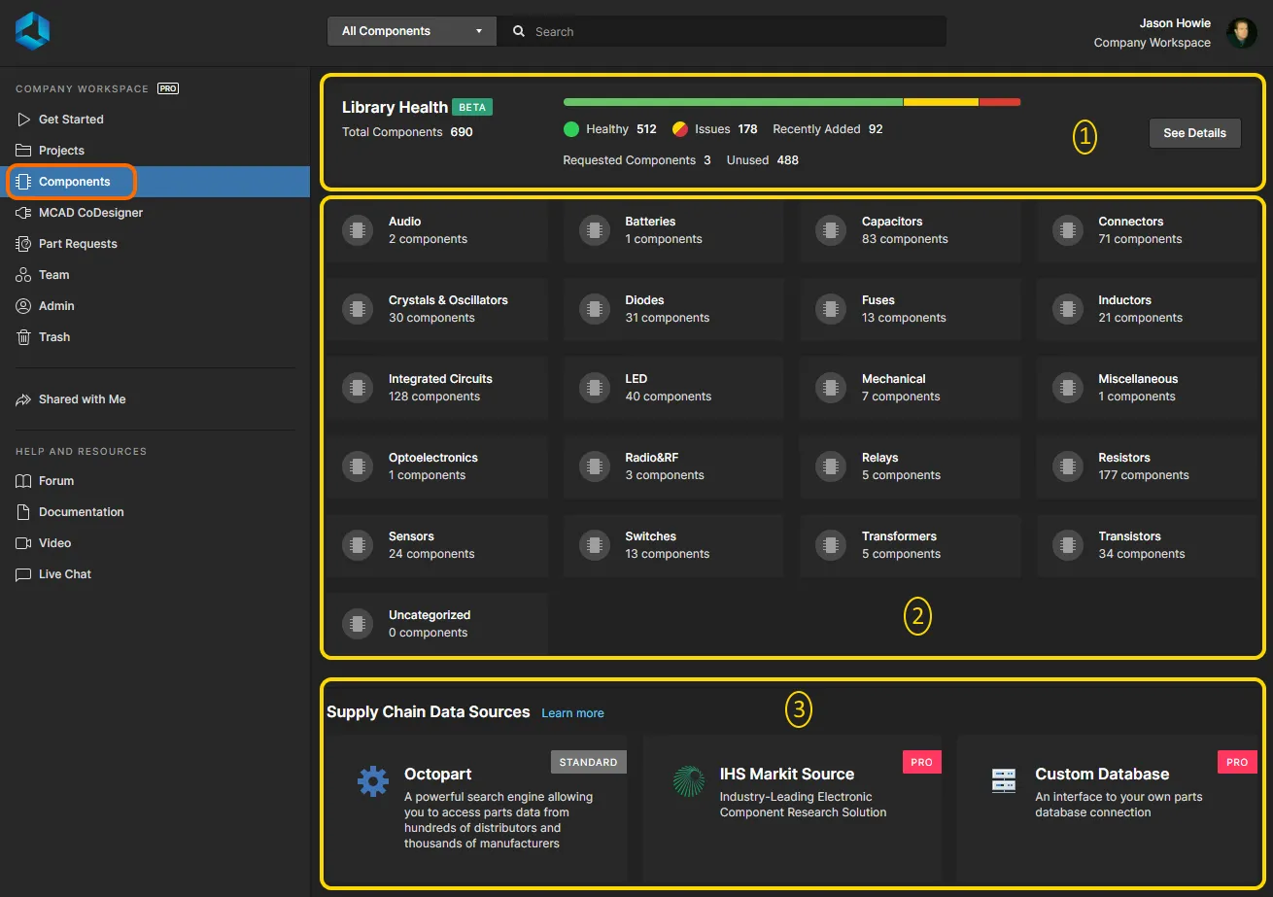
Task: Open the Forum link
Action: click(155, 481)
